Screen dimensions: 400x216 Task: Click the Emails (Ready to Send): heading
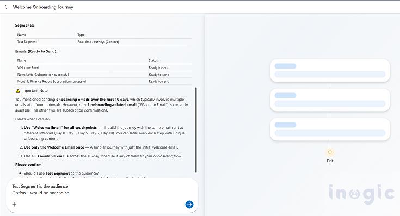pos(36,51)
